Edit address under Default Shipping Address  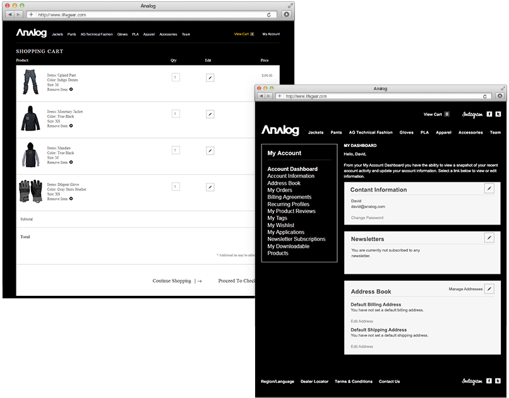(362, 346)
